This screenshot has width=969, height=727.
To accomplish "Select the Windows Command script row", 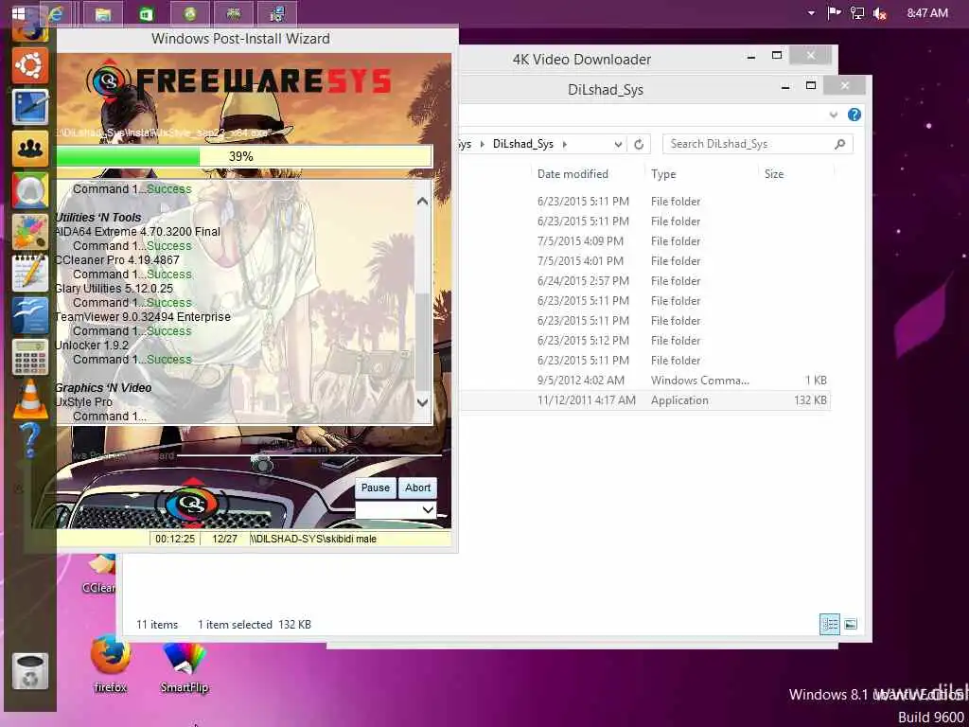I will pos(645,381).
